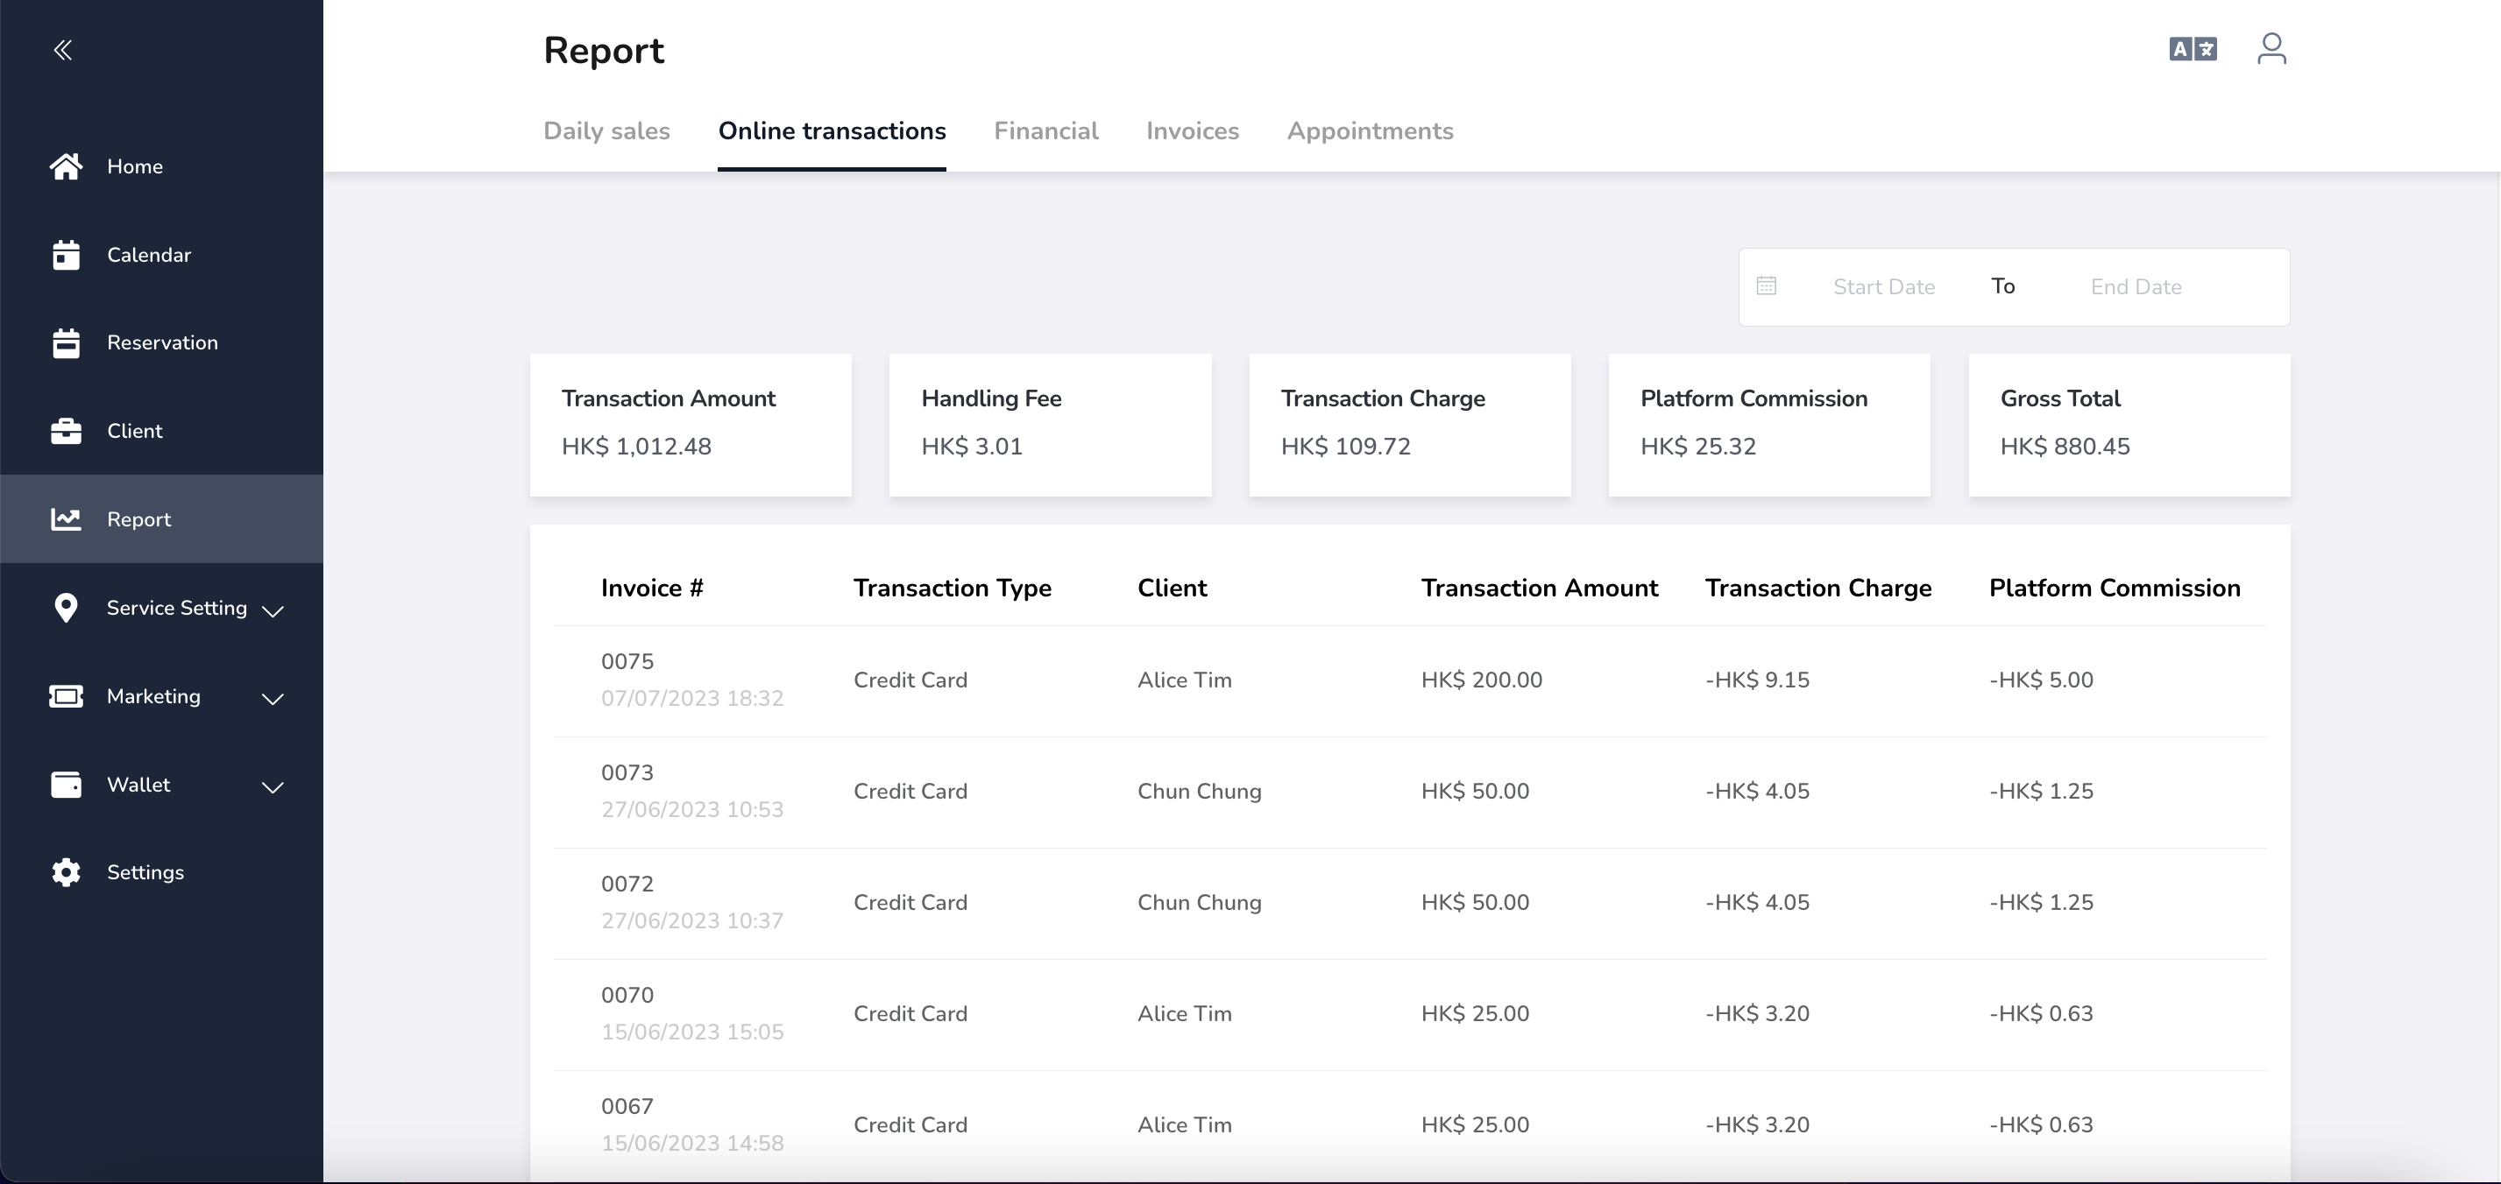This screenshot has height=1184, width=2501.
Task: Expand the Marketing submenu chevron
Action: pyautogui.click(x=273, y=699)
